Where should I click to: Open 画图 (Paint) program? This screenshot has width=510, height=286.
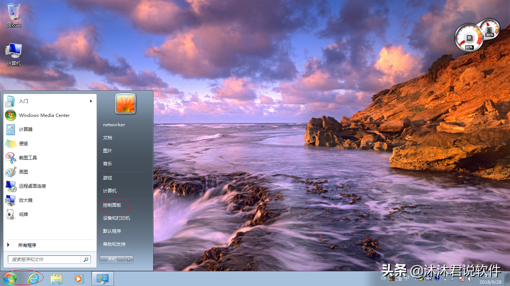[x=24, y=172]
